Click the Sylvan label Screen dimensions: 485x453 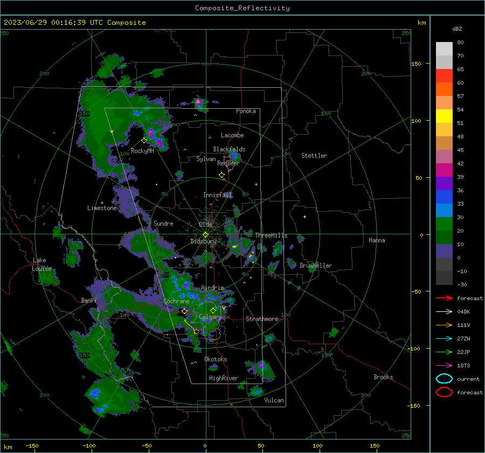(x=206, y=159)
